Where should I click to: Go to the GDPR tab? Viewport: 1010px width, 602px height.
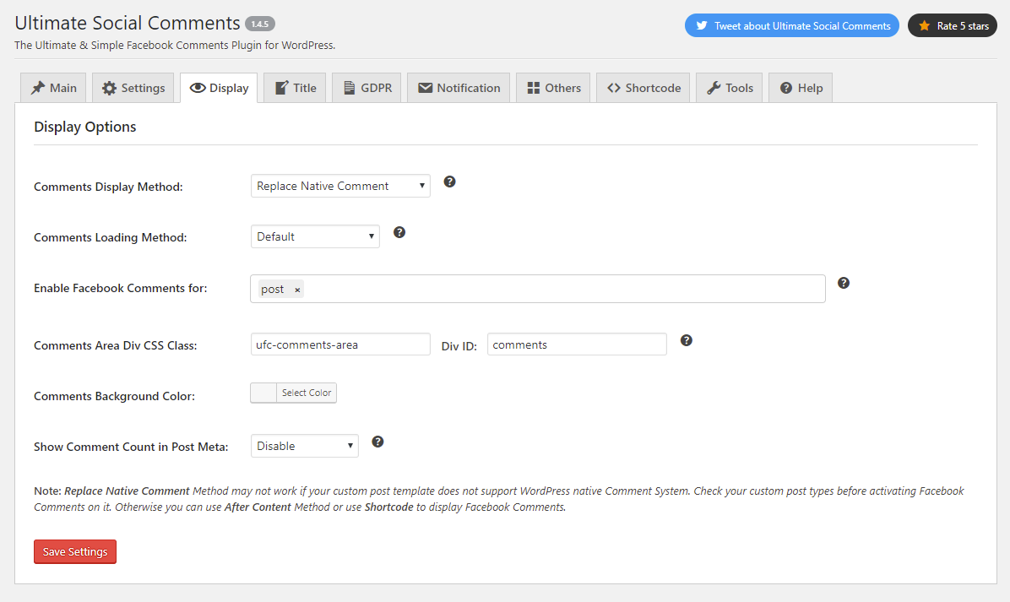(367, 88)
